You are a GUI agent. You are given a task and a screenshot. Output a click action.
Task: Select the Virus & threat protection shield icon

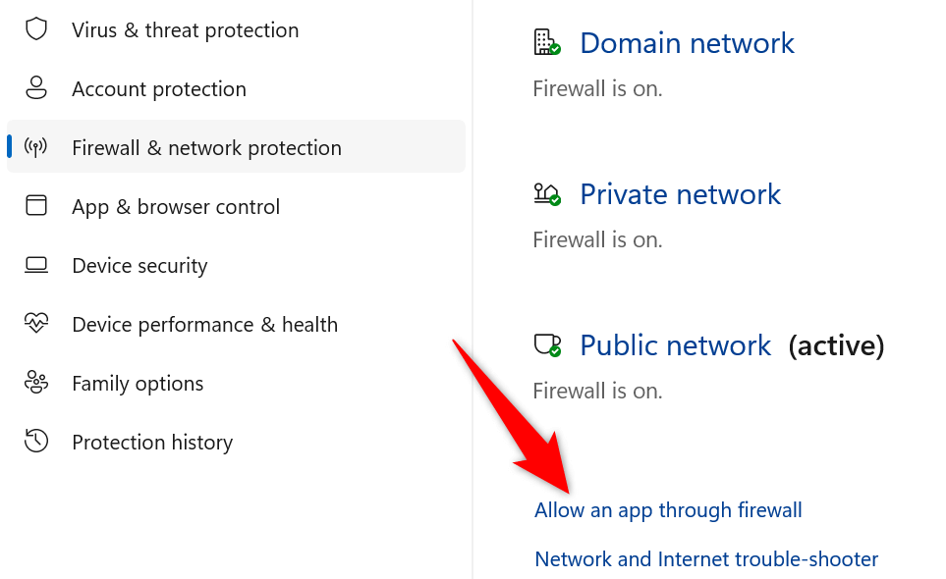coord(36,29)
